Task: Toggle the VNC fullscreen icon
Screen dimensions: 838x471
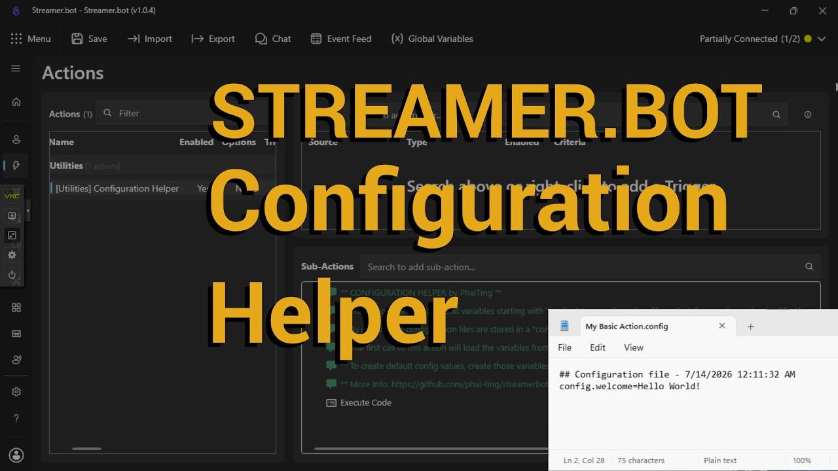Action: (x=12, y=235)
